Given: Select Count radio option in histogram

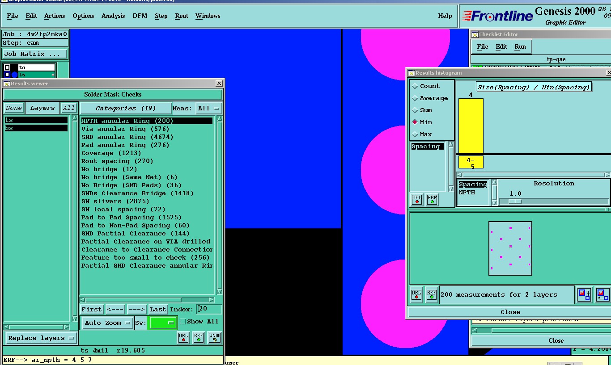Looking at the screenshot, I should (426, 86).
